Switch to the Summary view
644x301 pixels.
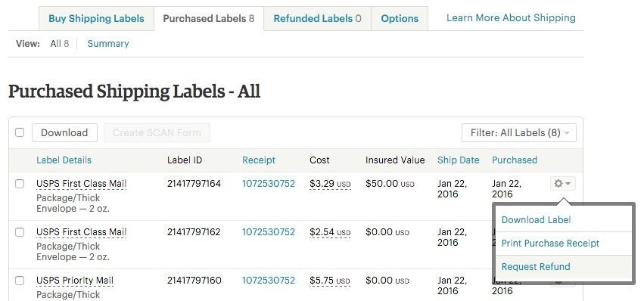pos(108,44)
